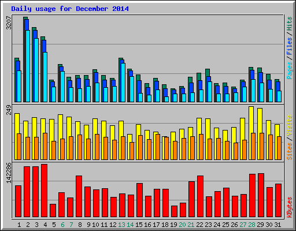Click day 24 on the x-axis
This screenshot has width=296, height=231.
pyautogui.click(x=217, y=225)
